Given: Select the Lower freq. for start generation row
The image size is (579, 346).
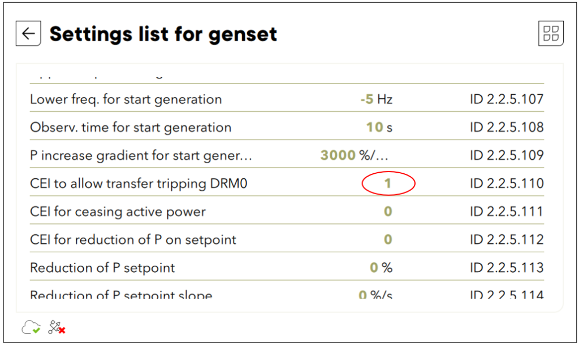Looking at the screenshot, I should (x=287, y=98).
